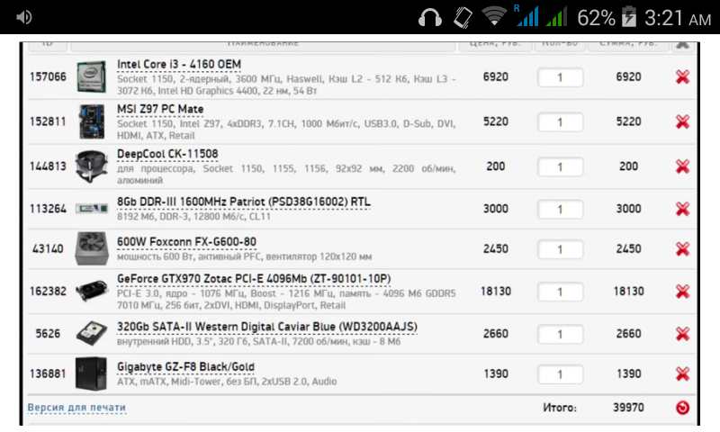
Task: View DeepCool cooler product image
Action: click(92, 166)
